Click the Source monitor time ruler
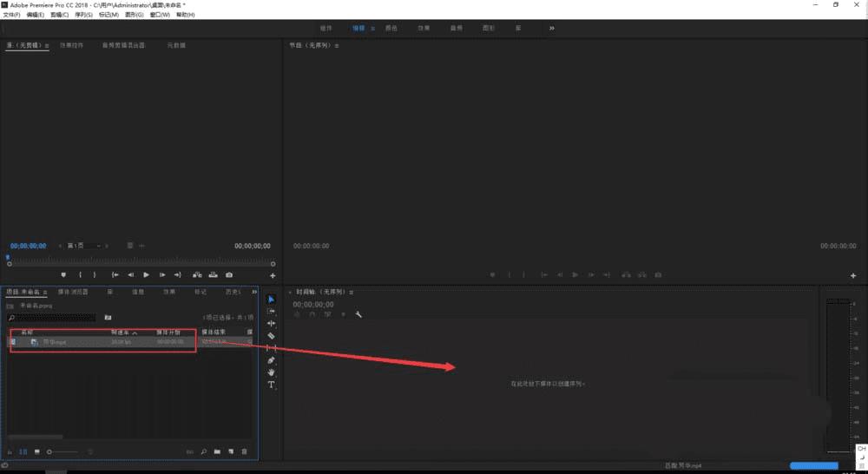The width and height of the screenshot is (868, 474). (x=141, y=260)
